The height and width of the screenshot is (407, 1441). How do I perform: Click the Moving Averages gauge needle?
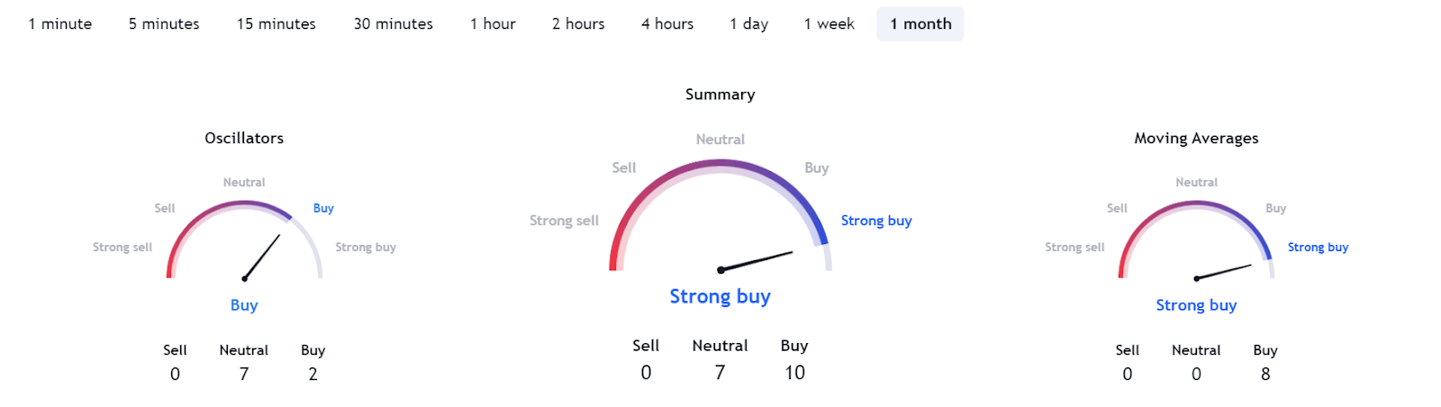coord(1225,272)
